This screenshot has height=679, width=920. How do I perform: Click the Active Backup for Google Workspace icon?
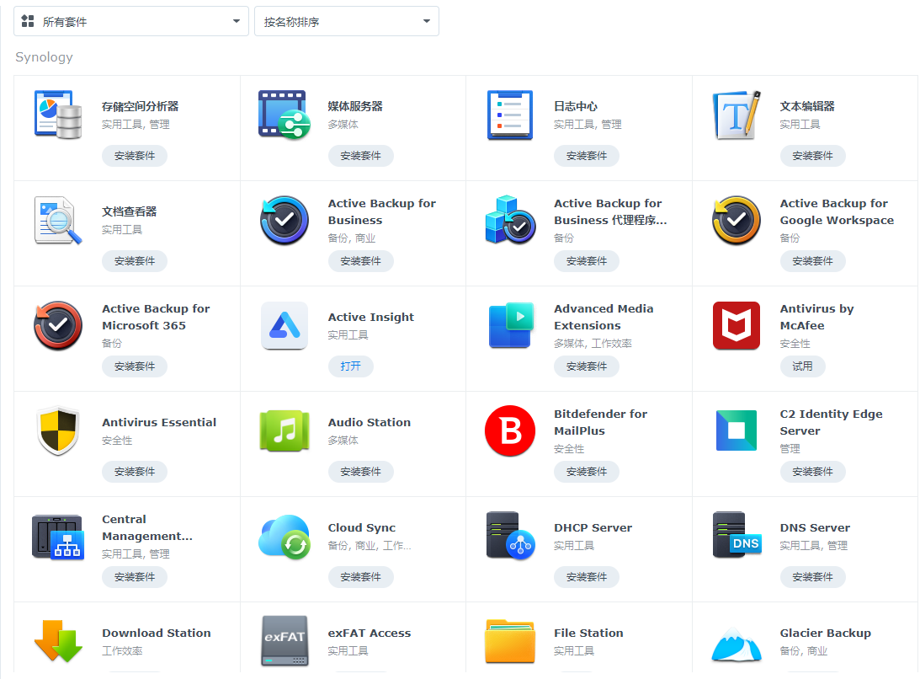(x=737, y=220)
